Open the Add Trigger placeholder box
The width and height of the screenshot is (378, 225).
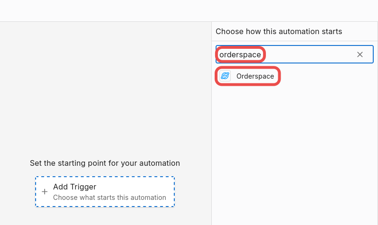point(105,191)
